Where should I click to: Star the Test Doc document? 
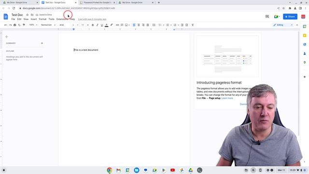click(28, 15)
